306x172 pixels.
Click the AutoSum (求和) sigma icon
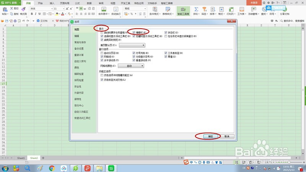point(196,9)
